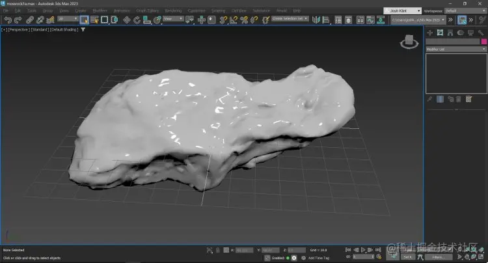488x263 pixels.
Task: Open the Rendering menu
Action: 173,10
